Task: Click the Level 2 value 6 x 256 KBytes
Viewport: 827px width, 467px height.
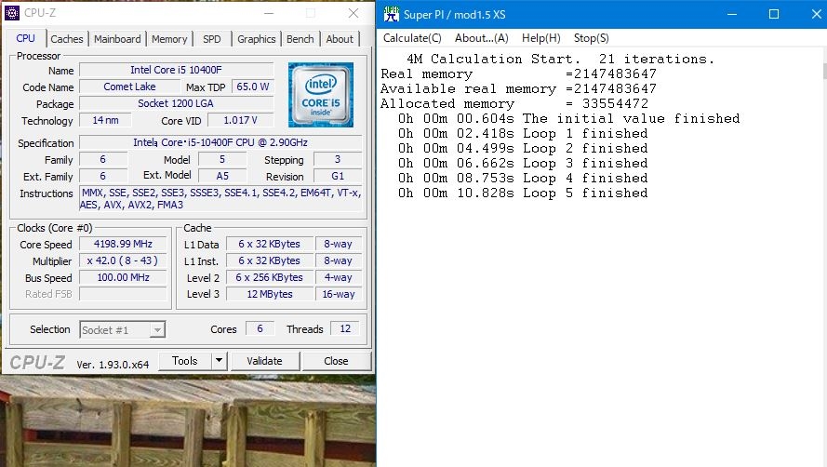Action: 269,277
